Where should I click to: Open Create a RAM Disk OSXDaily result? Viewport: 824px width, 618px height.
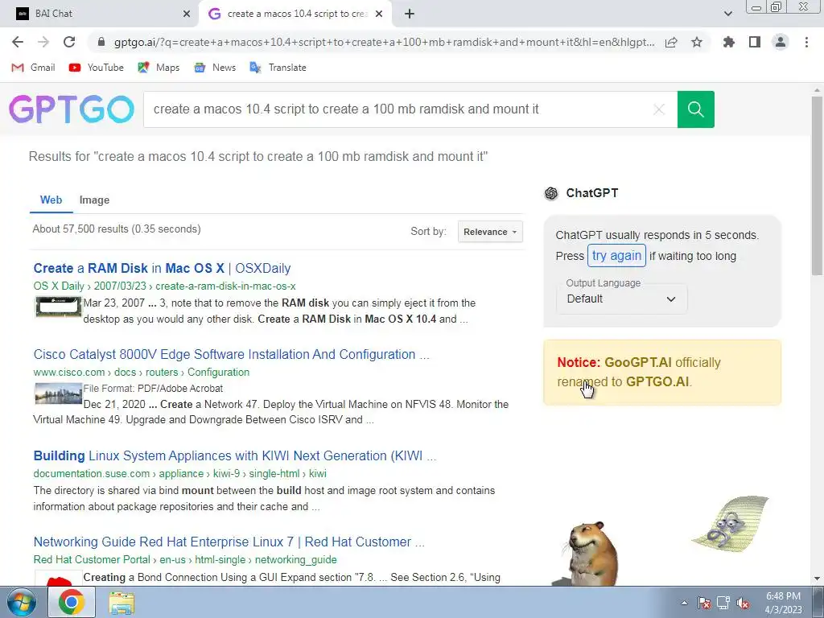coord(162,268)
